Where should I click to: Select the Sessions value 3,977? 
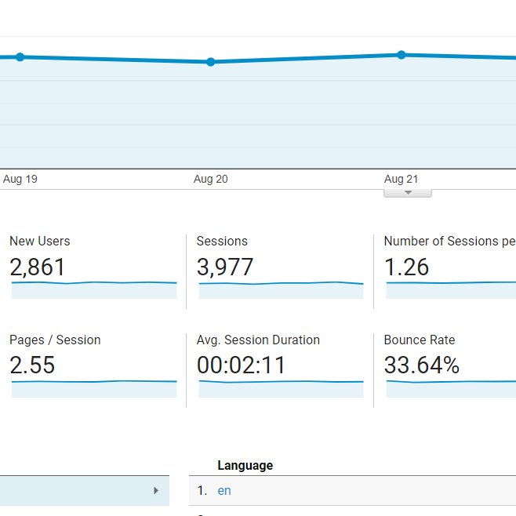tap(225, 267)
